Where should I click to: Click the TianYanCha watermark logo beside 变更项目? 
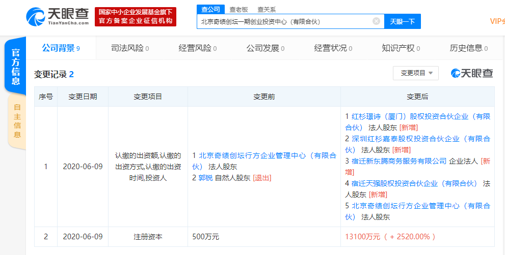tap(472, 73)
